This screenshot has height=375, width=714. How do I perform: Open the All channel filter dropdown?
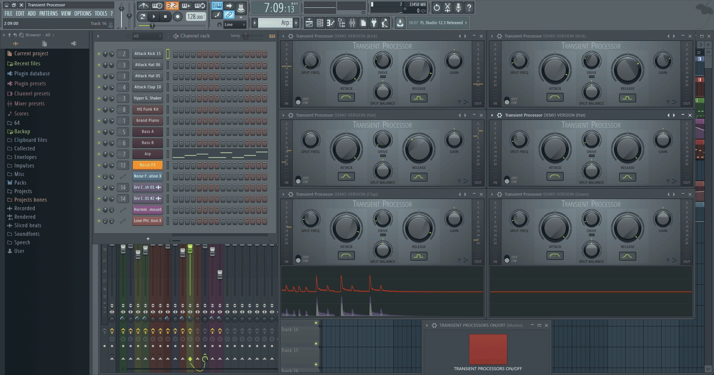pos(147,36)
